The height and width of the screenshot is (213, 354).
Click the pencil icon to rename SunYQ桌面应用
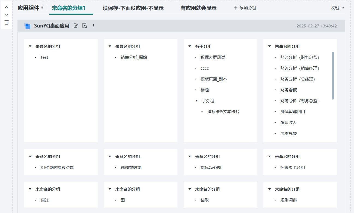pos(76,25)
